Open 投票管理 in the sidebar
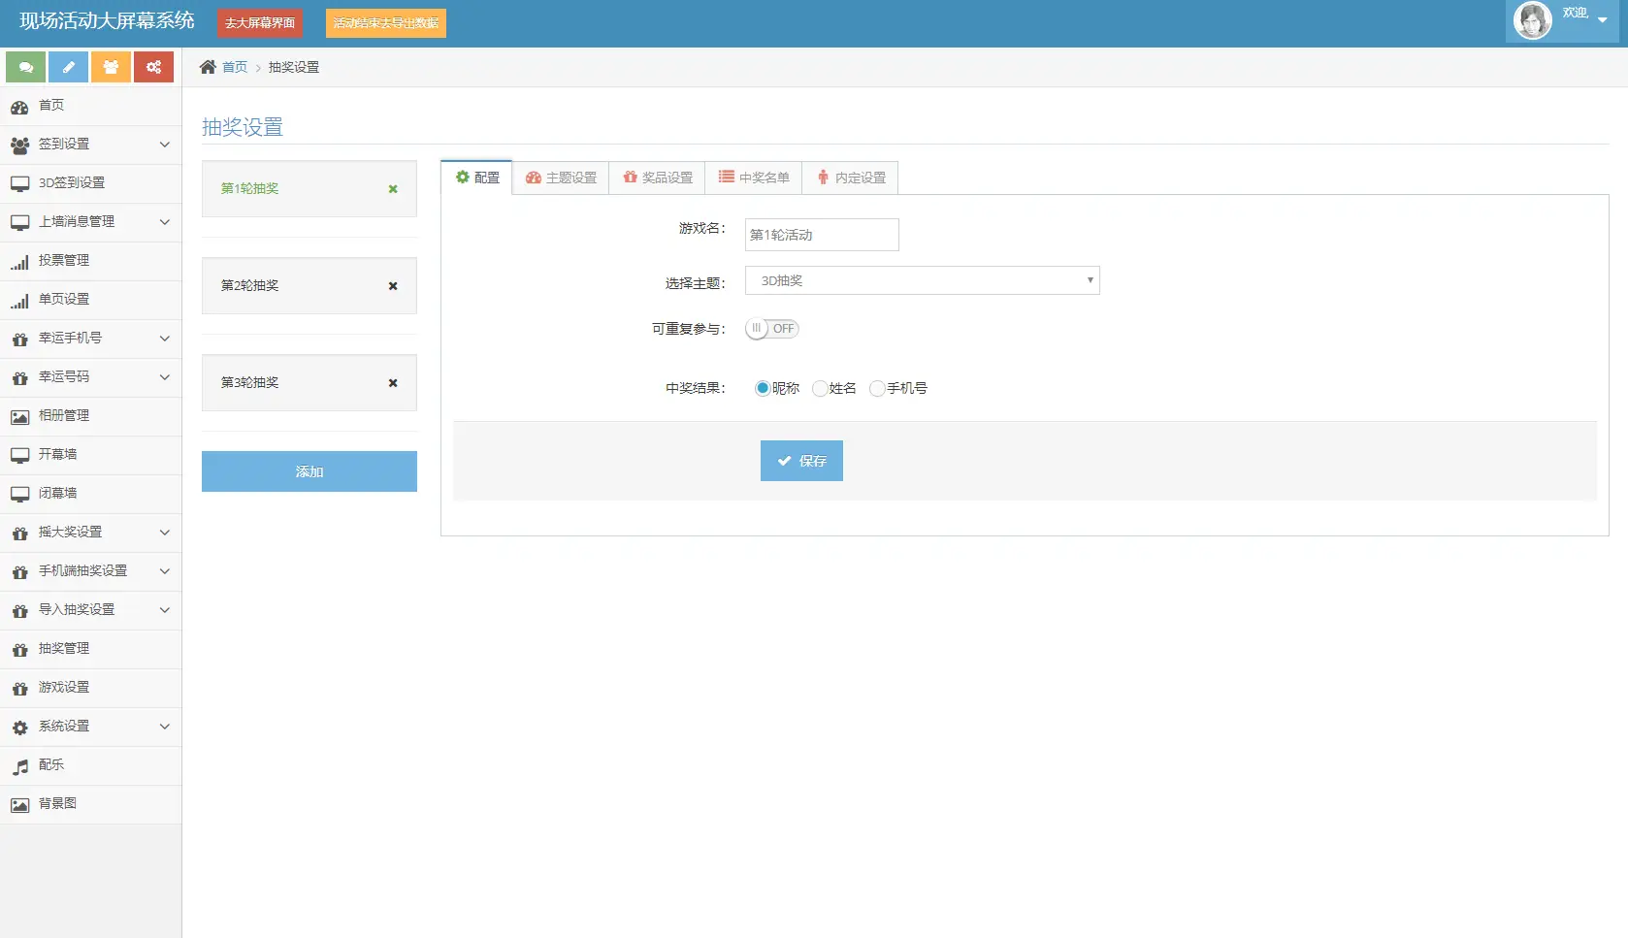Image resolution: width=1628 pixels, height=938 pixels. (x=63, y=260)
